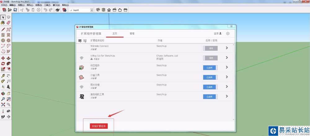Expand details for V-Ray 3.4 row
The width and height of the screenshot is (310, 136).
[x=227, y=58]
